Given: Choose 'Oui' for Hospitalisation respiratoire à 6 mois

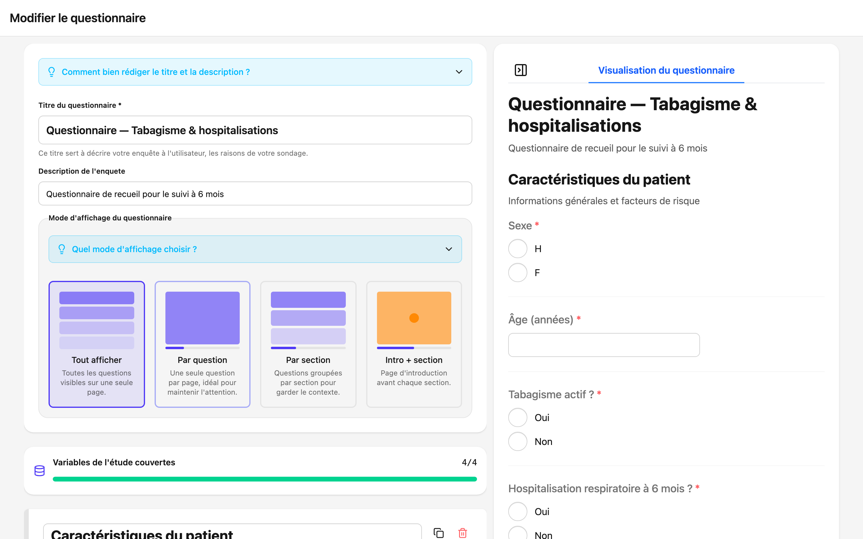Looking at the screenshot, I should point(518,511).
